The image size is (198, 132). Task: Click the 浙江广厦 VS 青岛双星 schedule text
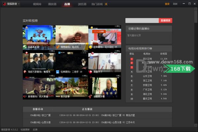(x=118, y=115)
